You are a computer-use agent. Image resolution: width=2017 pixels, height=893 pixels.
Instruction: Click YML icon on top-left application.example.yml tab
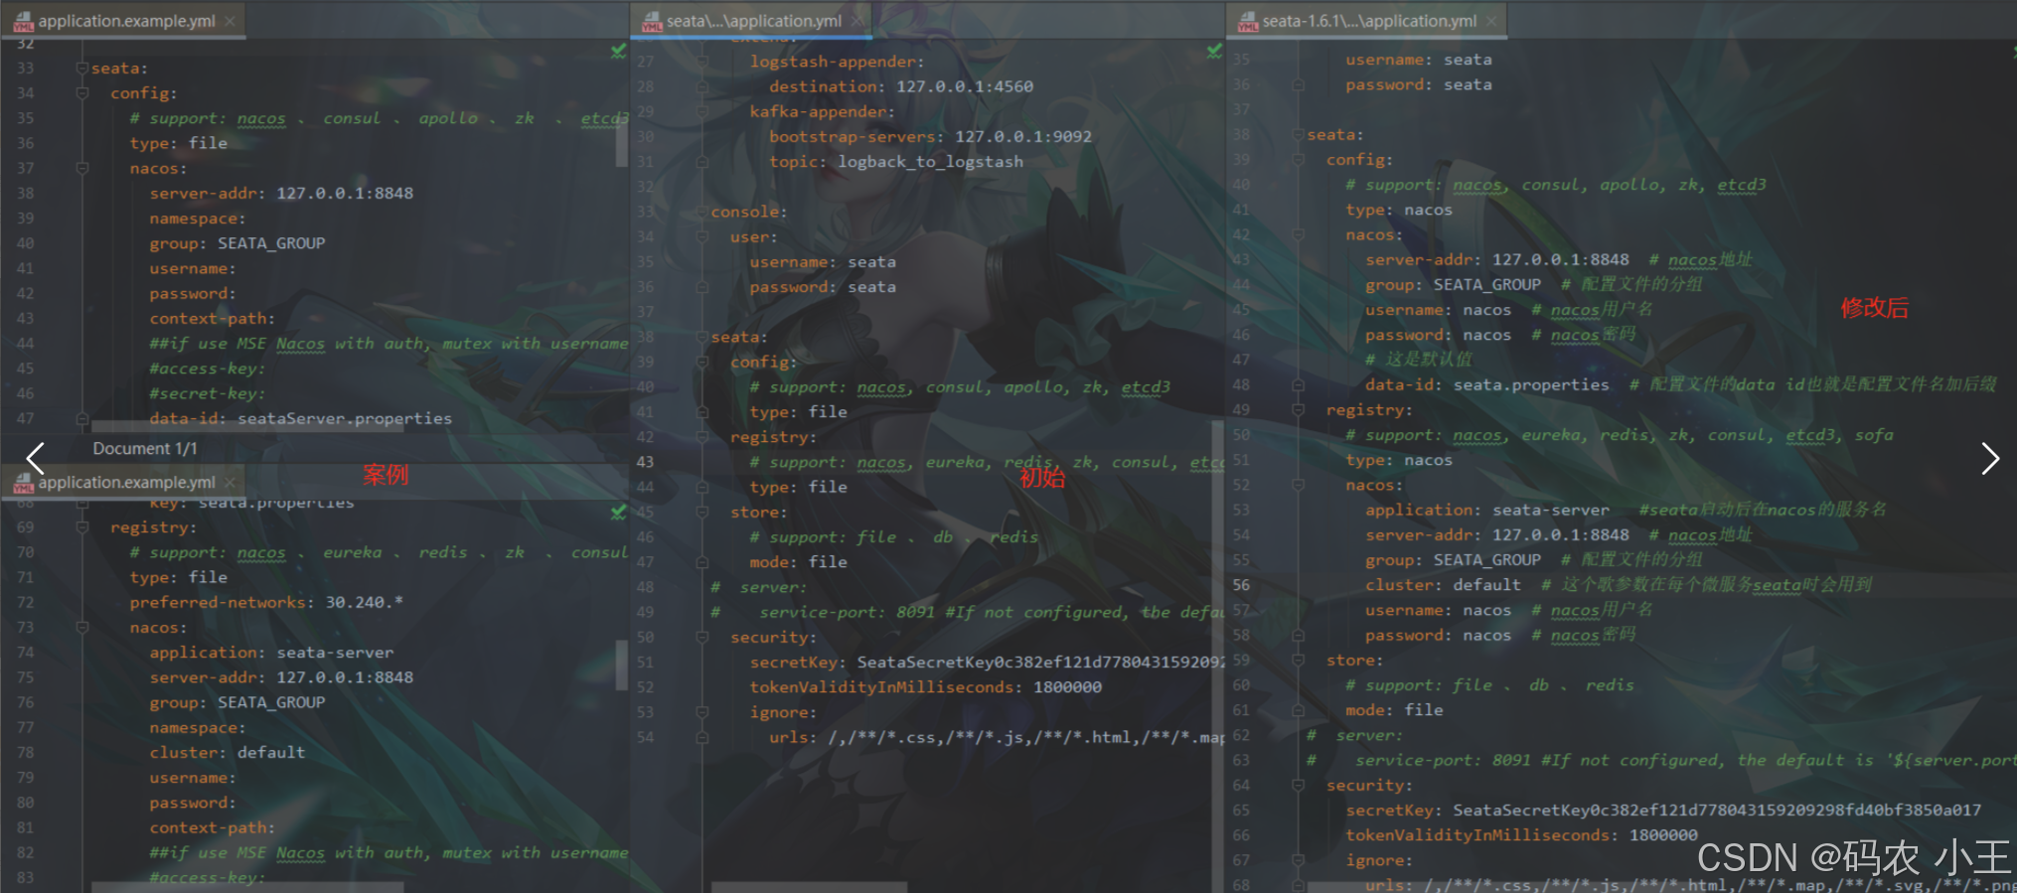point(24,21)
